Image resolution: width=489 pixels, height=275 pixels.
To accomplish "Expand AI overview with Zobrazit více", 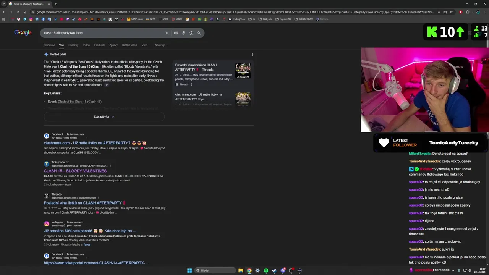I will pyautogui.click(x=104, y=116).
